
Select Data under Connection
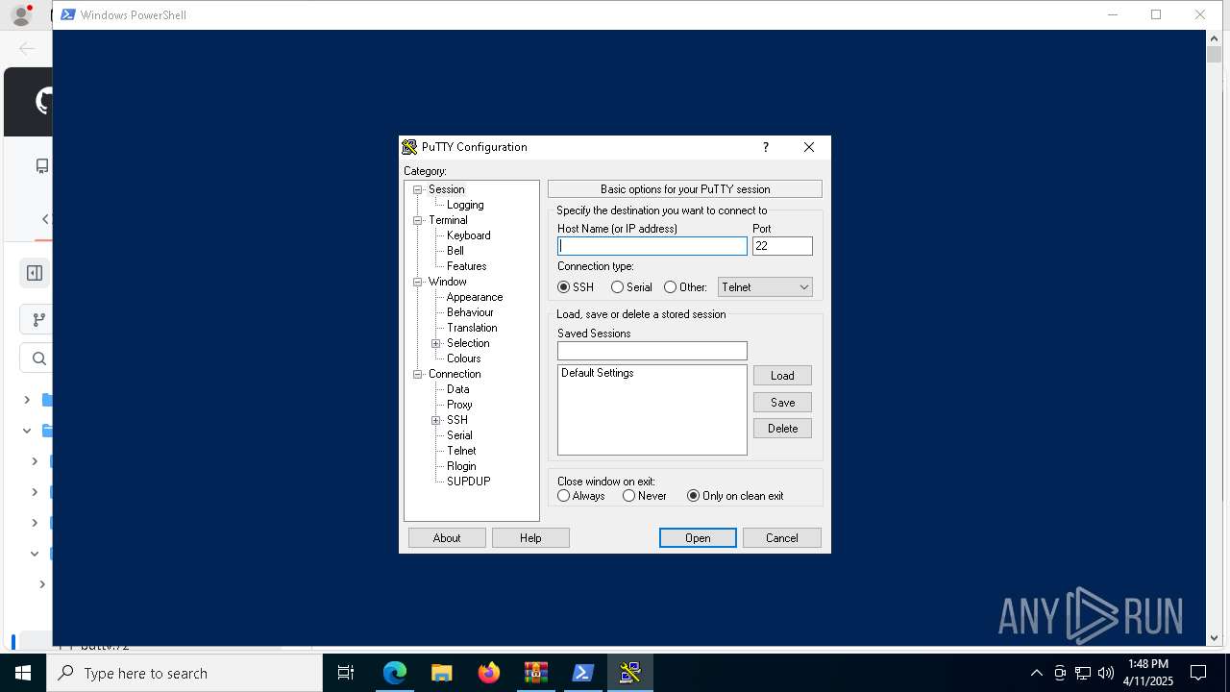click(x=458, y=389)
